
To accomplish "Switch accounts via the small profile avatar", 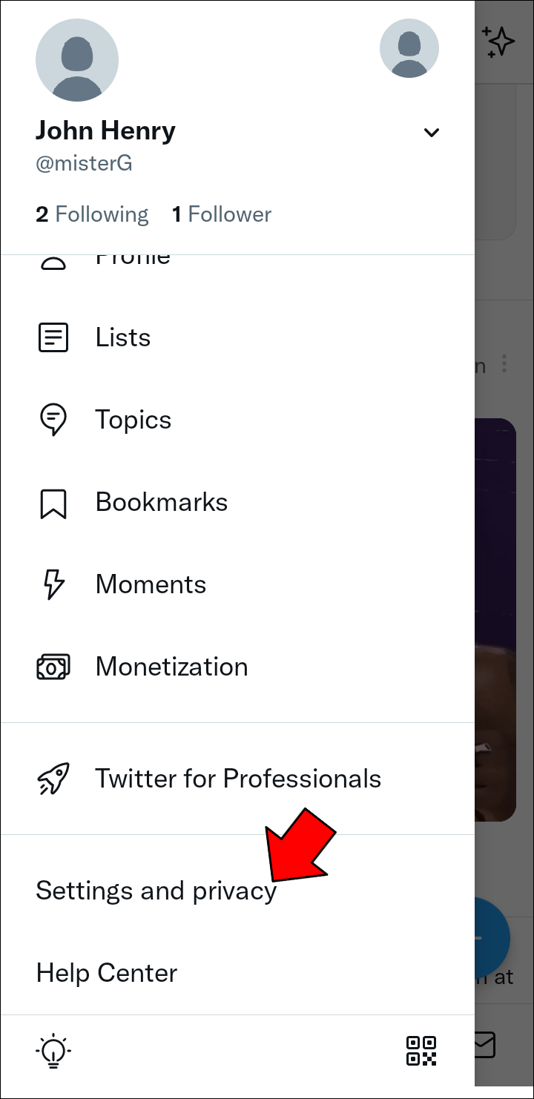I will tap(409, 47).
